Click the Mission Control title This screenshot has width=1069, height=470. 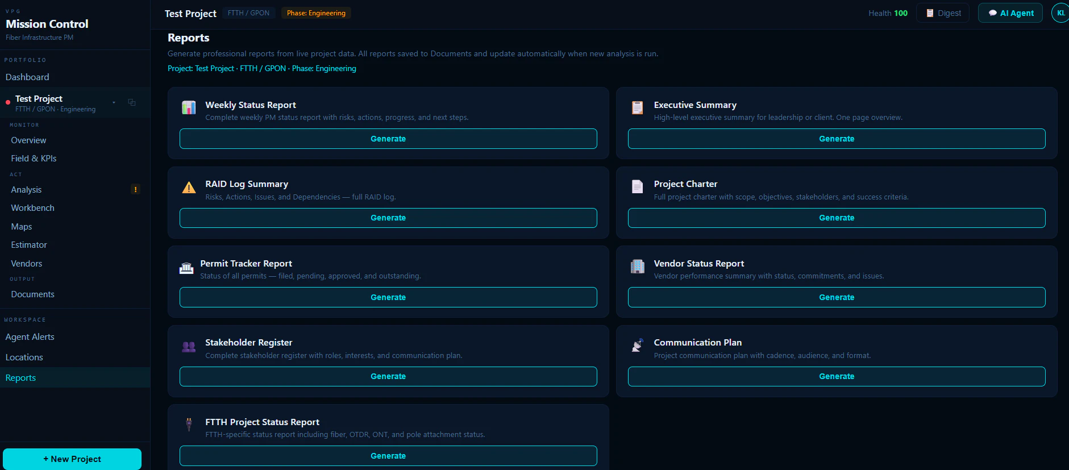pos(47,24)
